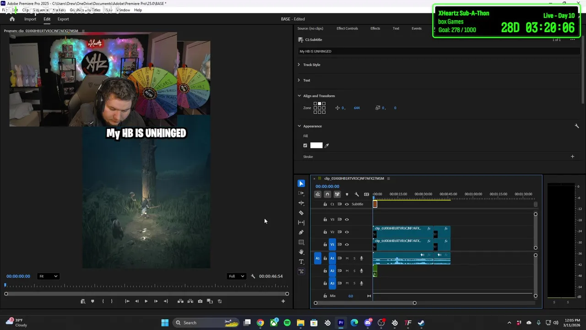Open the Window menu
This screenshot has width=586, height=330.
[x=123, y=10]
